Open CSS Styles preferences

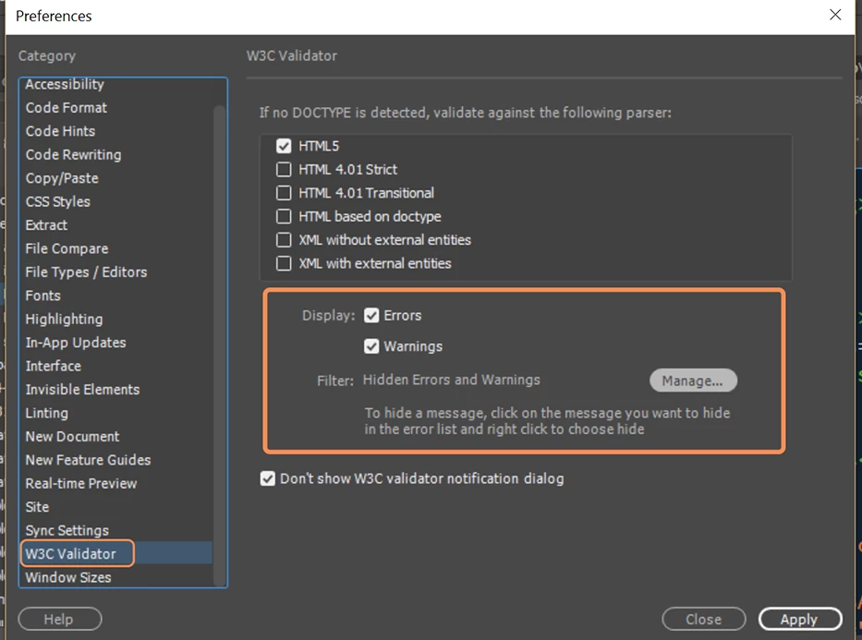116,201
